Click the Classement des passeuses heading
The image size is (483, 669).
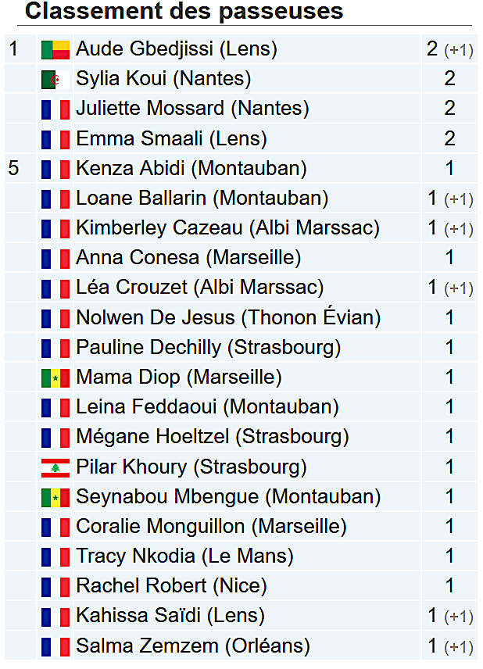point(184,12)
